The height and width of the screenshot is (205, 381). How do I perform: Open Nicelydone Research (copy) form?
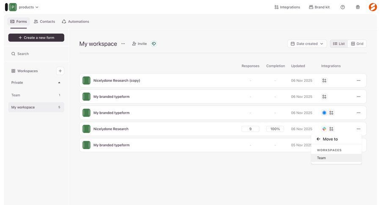click(117, 80)
